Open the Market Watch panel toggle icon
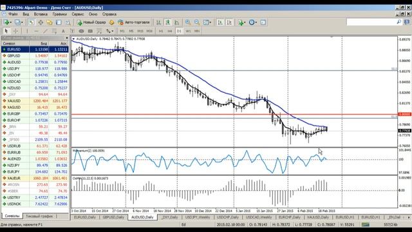 [32, 23]
